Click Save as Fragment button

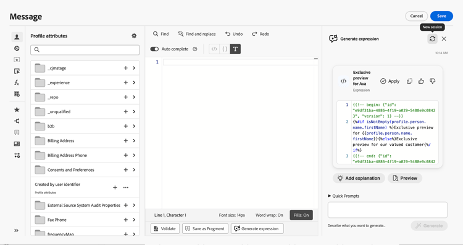[205, 228]
